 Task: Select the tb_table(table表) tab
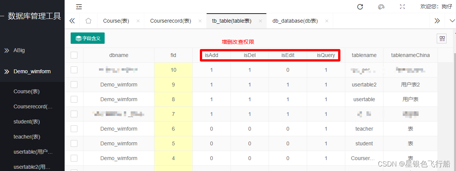pyautogui.click(x=232, y=21)
